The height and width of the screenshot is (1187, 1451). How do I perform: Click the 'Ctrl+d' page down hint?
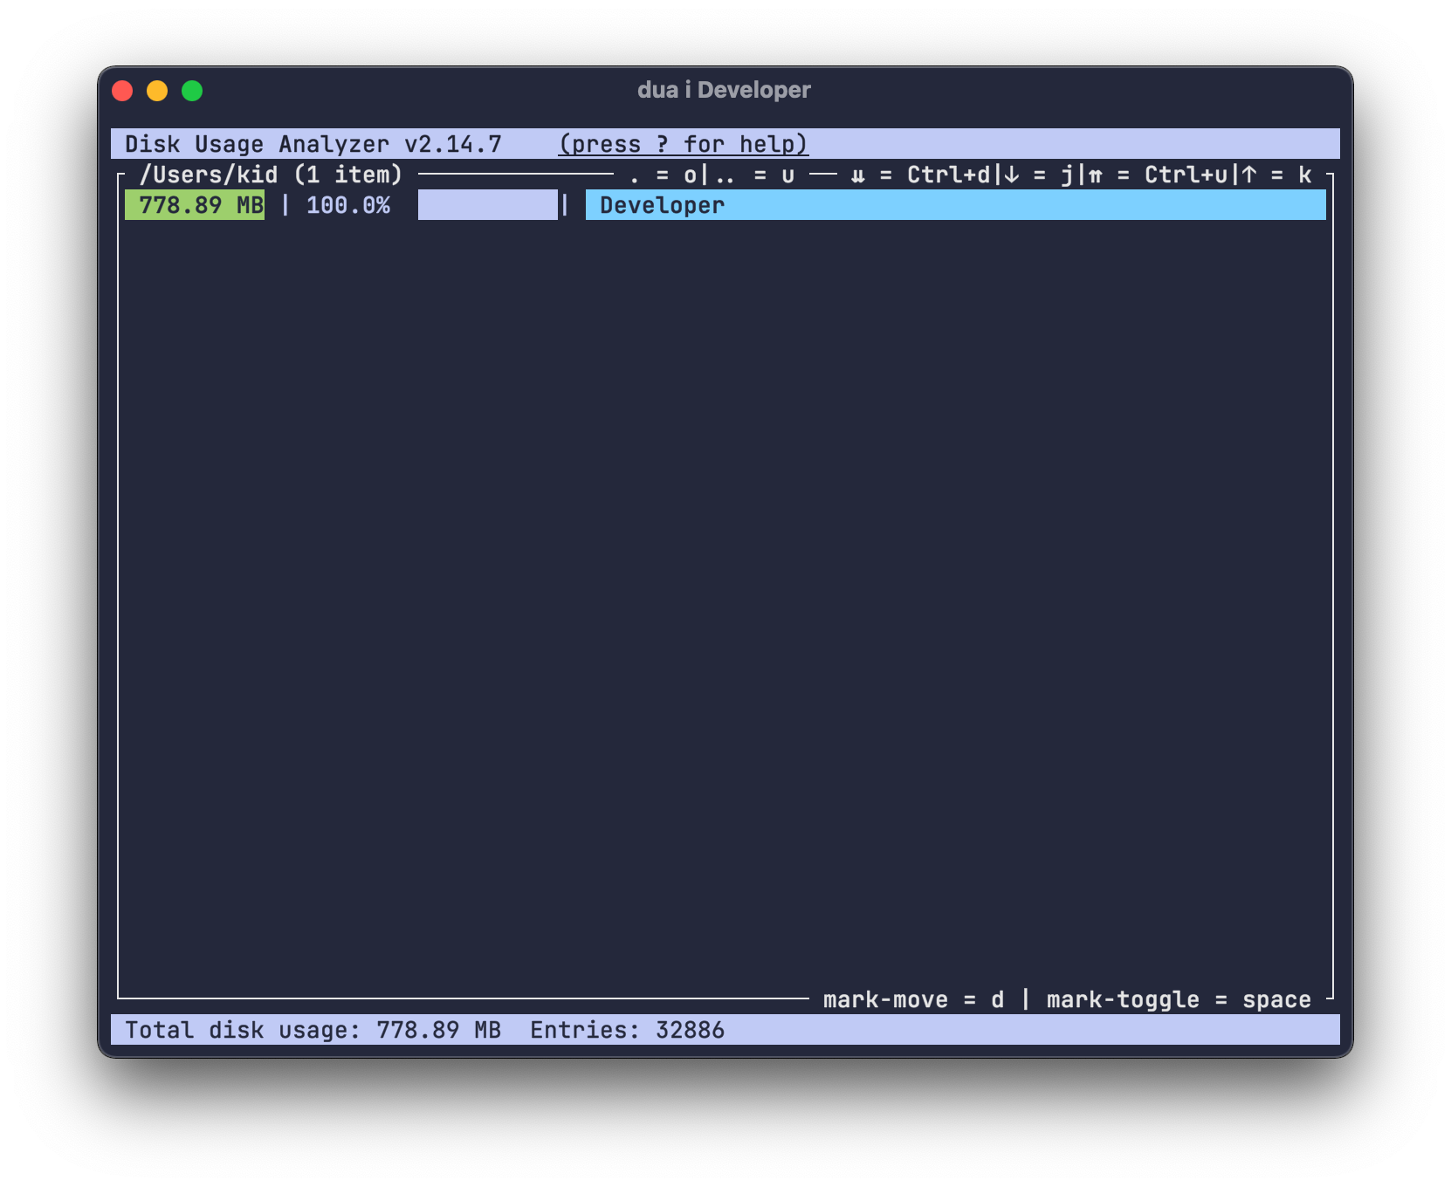pos(921,175)
